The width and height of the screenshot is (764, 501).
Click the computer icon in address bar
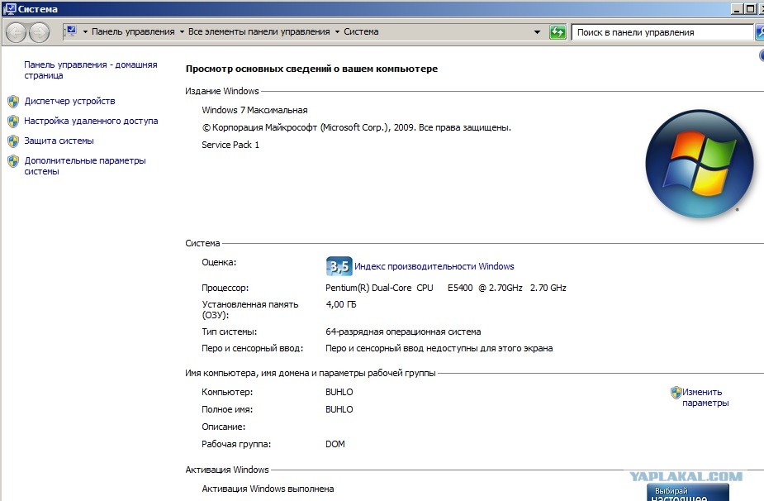click(71, 31)
